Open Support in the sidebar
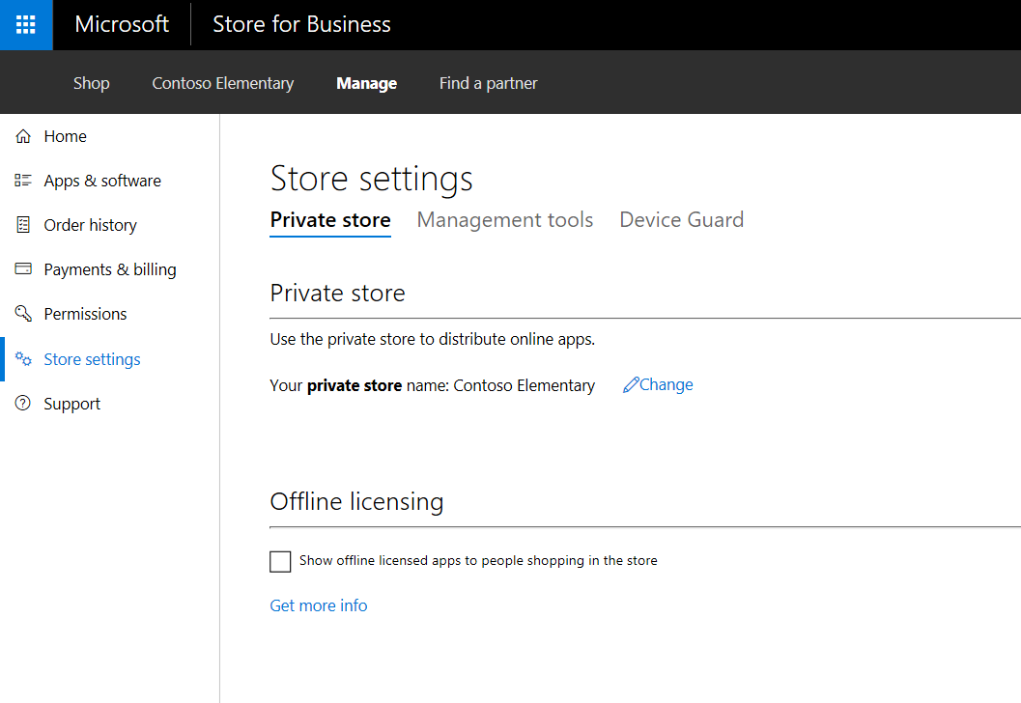The height and width of the screenshot is (703, 1021). [x=71, y=404]
